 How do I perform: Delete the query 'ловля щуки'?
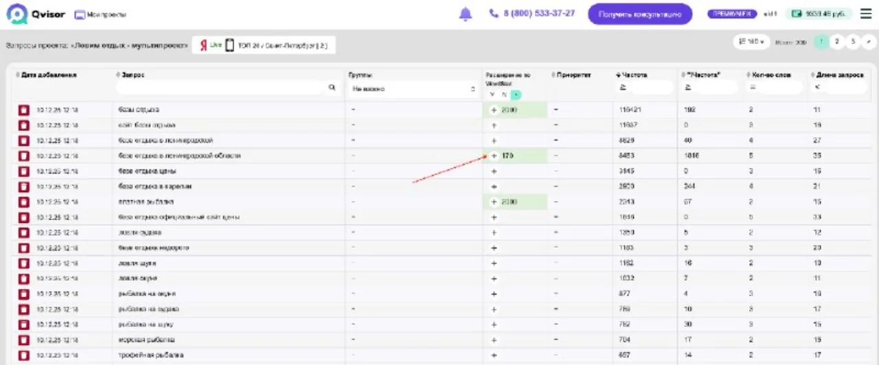point(24,263)
